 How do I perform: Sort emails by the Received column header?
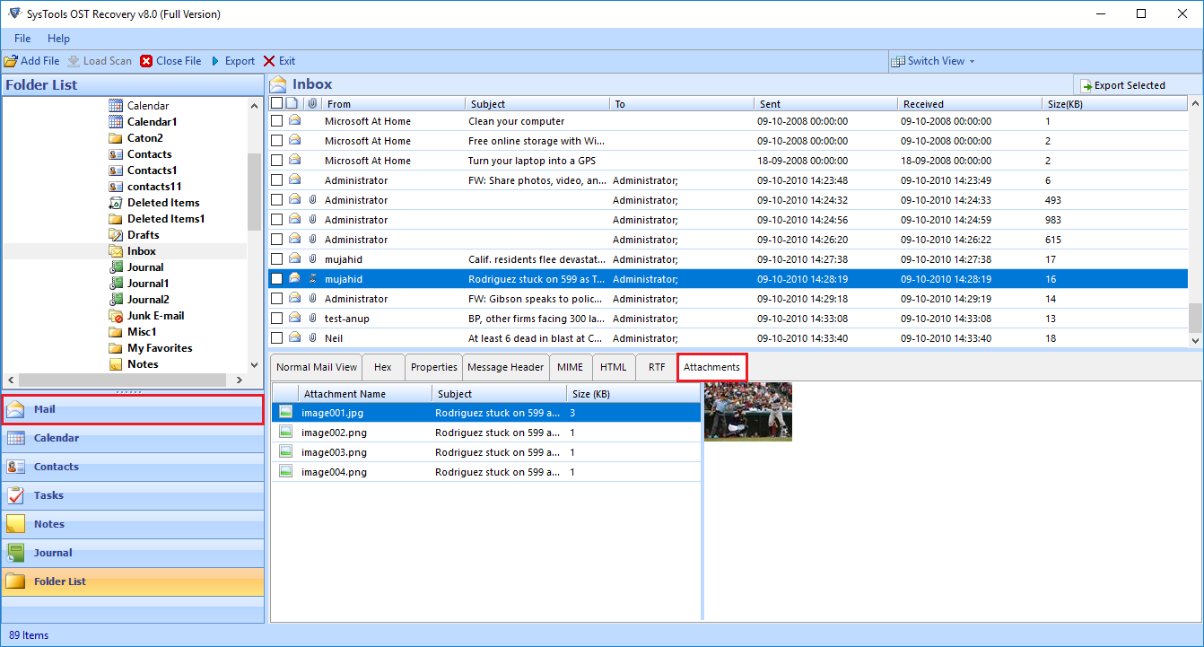[970, 104]
